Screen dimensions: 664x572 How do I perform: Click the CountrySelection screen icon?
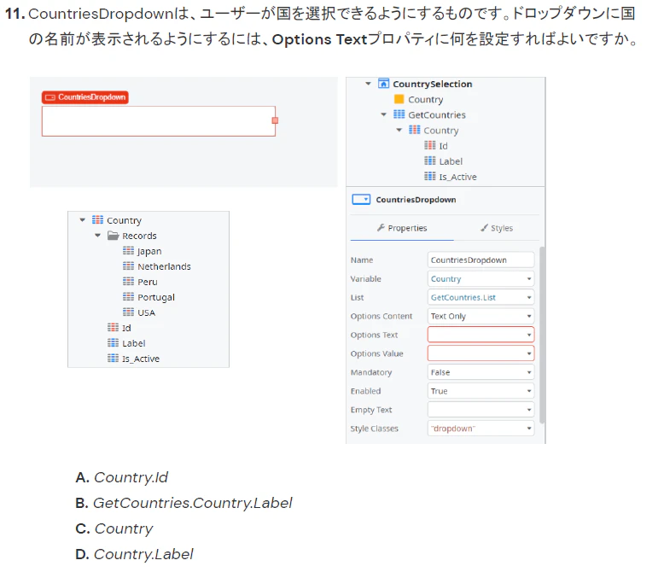[x=383, y=84]
